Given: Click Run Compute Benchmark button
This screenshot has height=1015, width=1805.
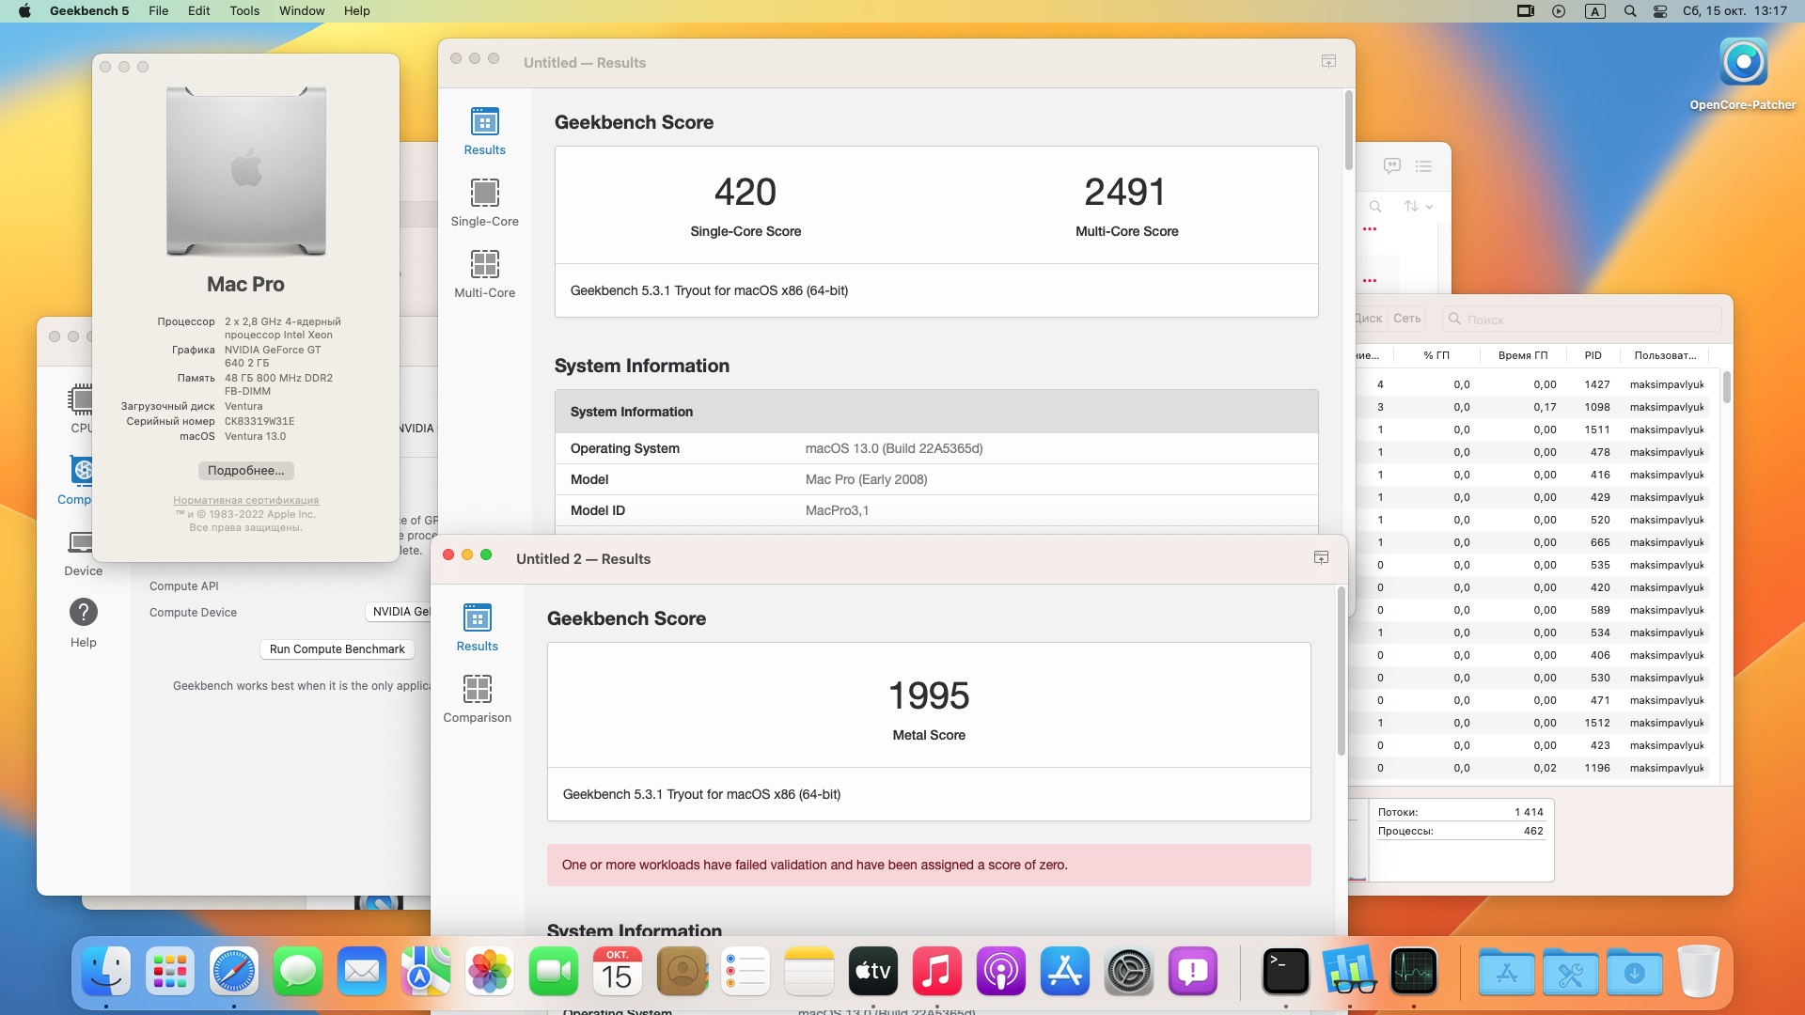Looking at the screenshot, I should coord(337,649).
